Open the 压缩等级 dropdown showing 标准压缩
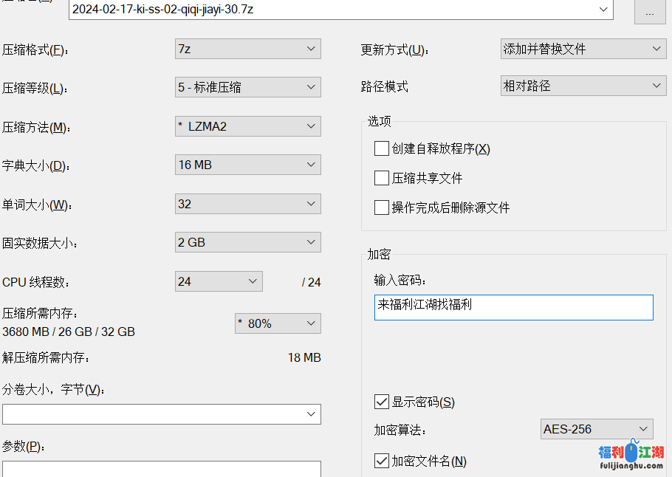This screenshot has width=672, height=477. coord(247,87)
